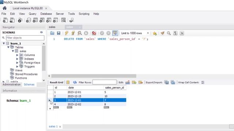Import records from external file
The image size is (234, 131).
click(x=173, y=82)
